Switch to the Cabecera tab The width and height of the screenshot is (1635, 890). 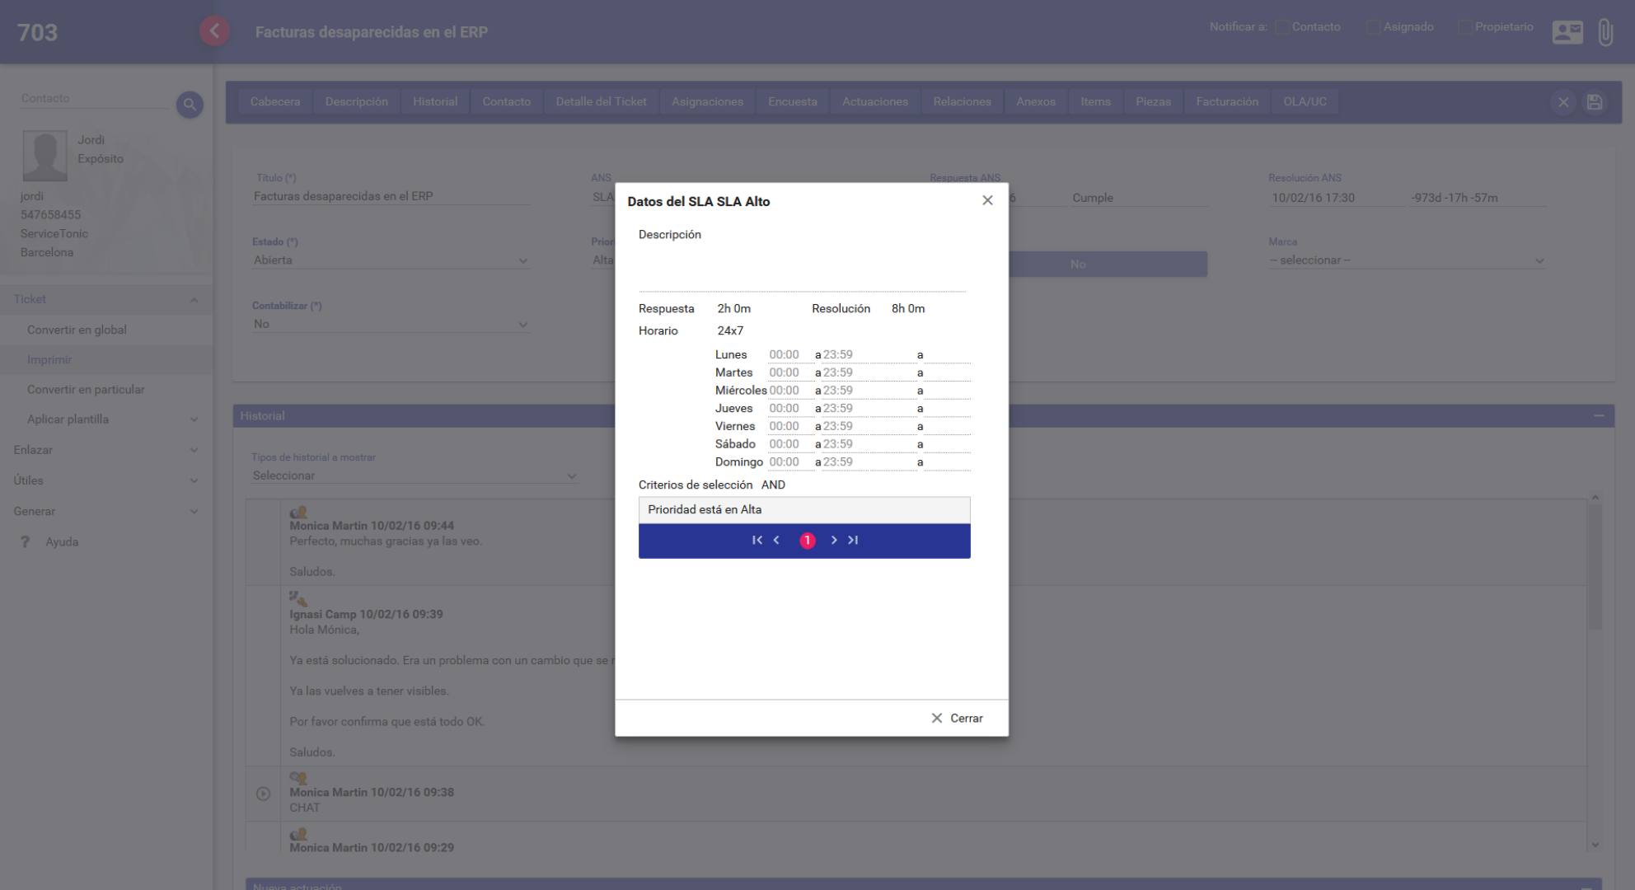click(x=275, y=101)
